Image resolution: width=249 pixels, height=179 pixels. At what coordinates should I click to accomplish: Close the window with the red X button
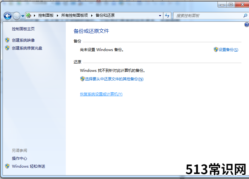click(x=242, y=5)
